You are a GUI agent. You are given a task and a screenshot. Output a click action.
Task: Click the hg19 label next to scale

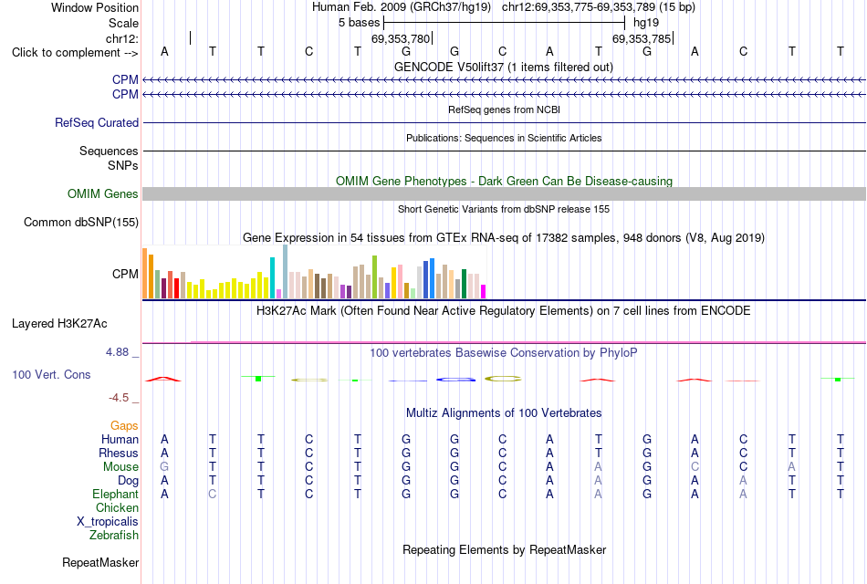point(646,23)
